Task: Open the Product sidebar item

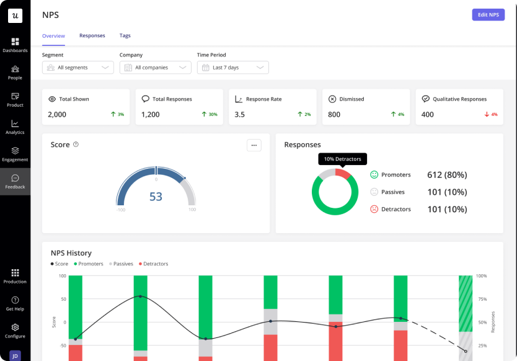Action: point(15,100)
